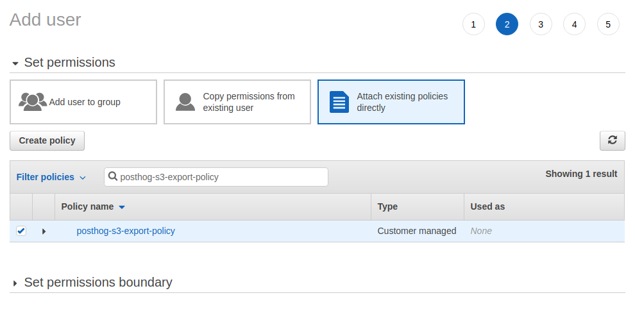The width and height of the screenshot is (635, 327).
Task: Uncheck the posthog-s3-export-policy checkbox
Action: [21, 231]
